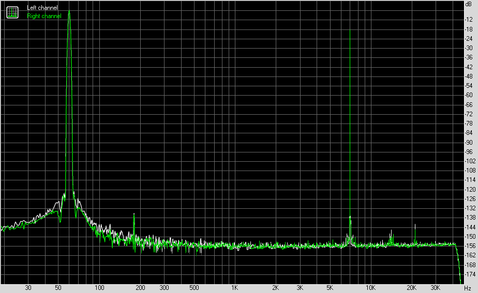
Task: Click the 5K frequency axis label
Action: pyautogui.click(x=330, y=287)
